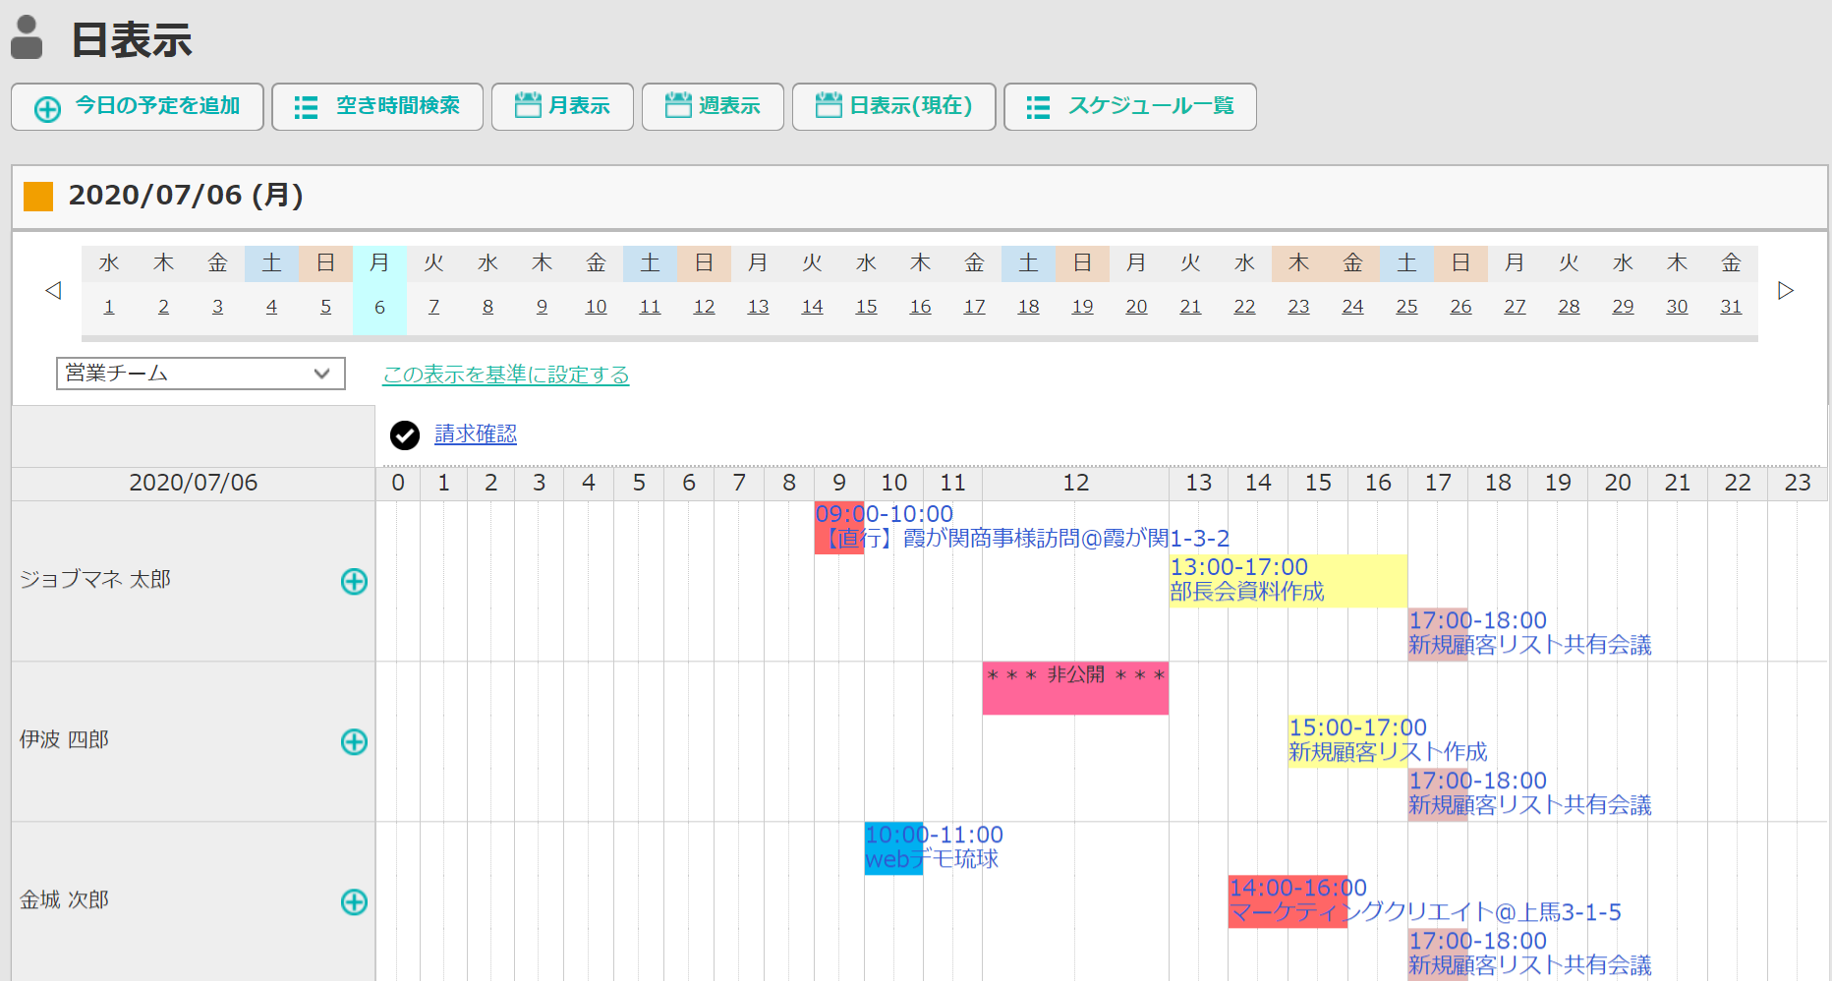
Task: Click この表示を基準に設定する link
Action: point(505,375)
